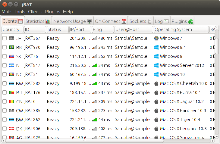
Task: Click the horizontal scrollbar at the bottom
Action: (84, 140)
